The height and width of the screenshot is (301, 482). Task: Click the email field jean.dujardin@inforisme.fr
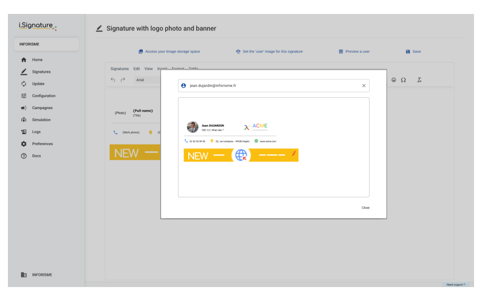(x=273, y=86)
